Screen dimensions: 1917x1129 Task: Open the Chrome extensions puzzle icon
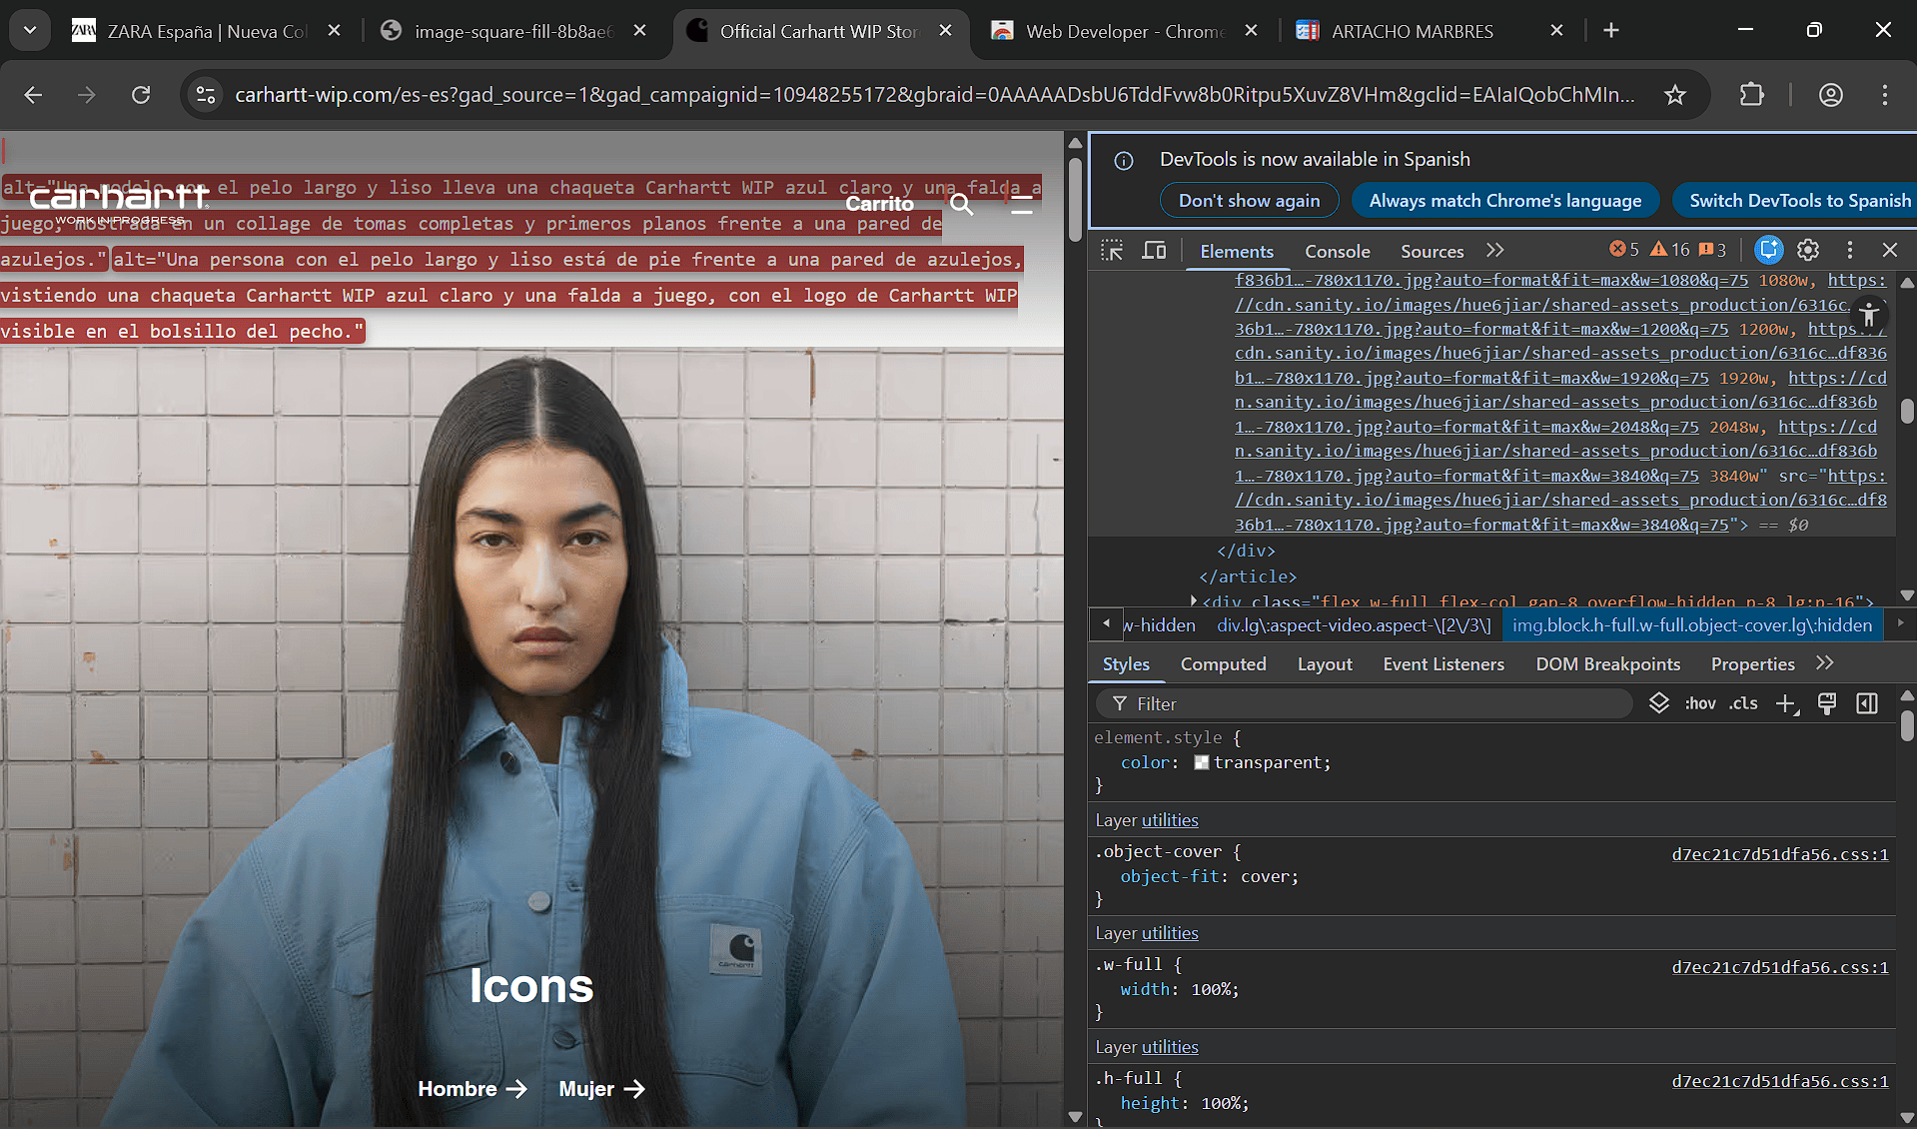(1751, 95)
